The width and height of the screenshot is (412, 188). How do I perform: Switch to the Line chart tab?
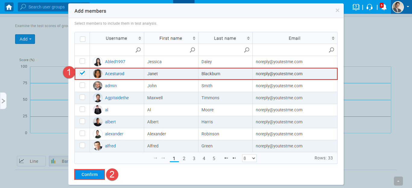[31, 161]
